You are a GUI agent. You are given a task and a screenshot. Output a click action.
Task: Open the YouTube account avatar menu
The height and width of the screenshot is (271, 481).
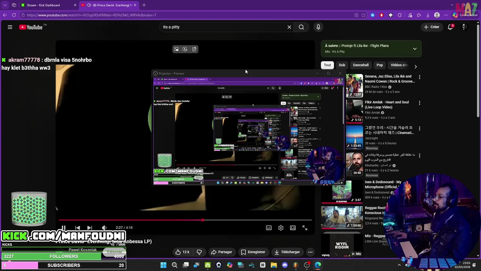click(464, 27)
